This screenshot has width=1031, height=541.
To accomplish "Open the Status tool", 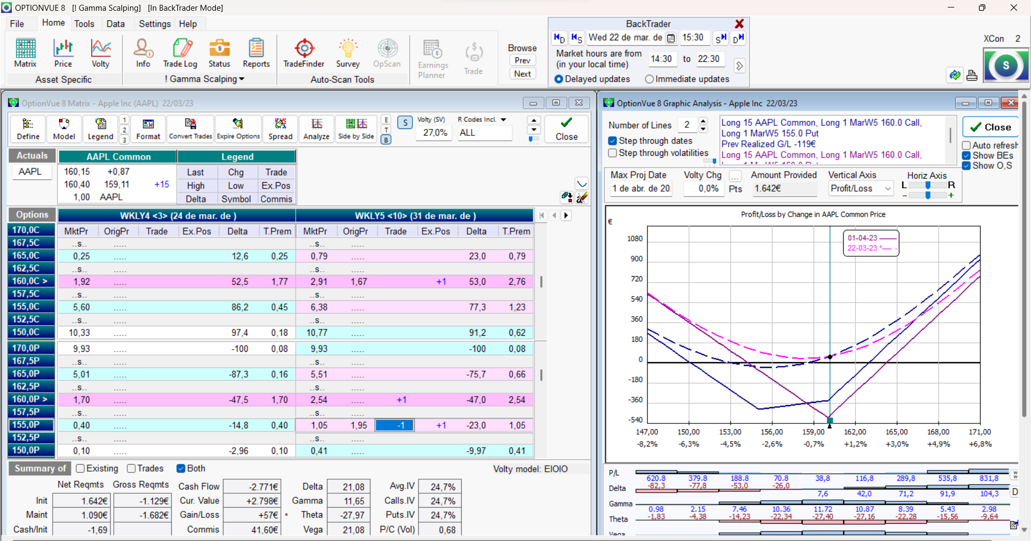I will pos(219,53).
